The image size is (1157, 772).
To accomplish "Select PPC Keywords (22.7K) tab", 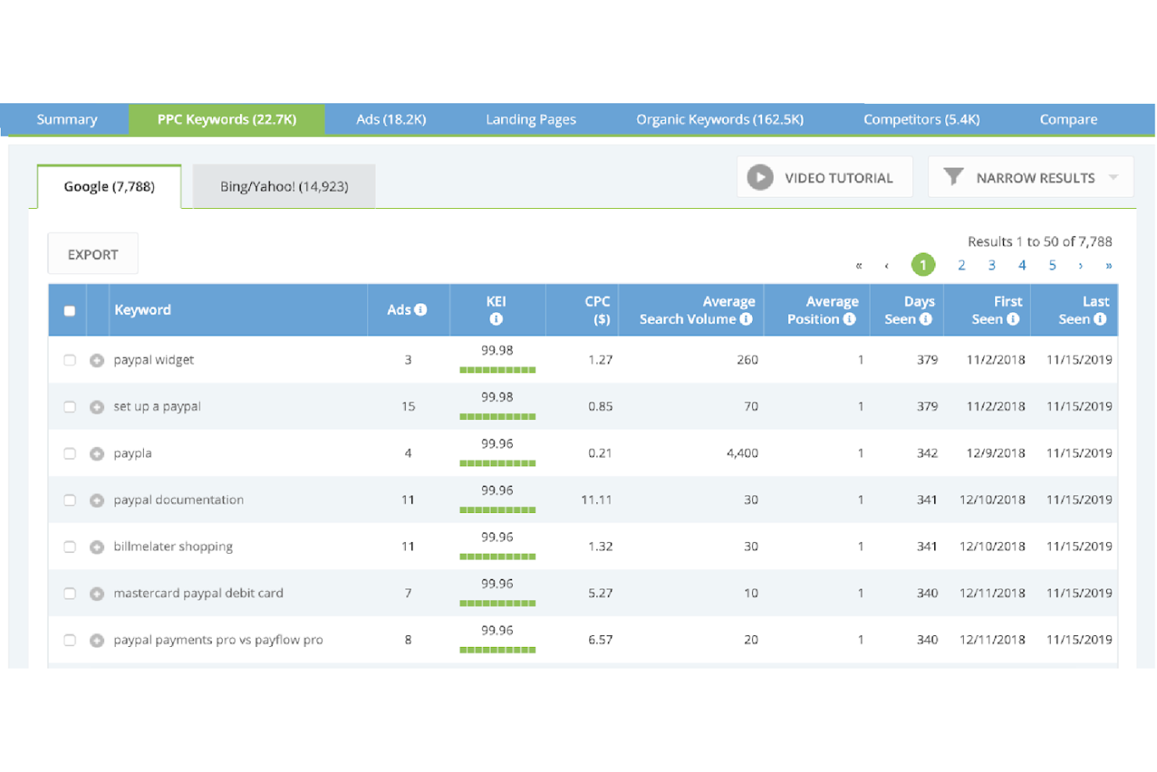I will pyautogui.click(x=227, y=120).
